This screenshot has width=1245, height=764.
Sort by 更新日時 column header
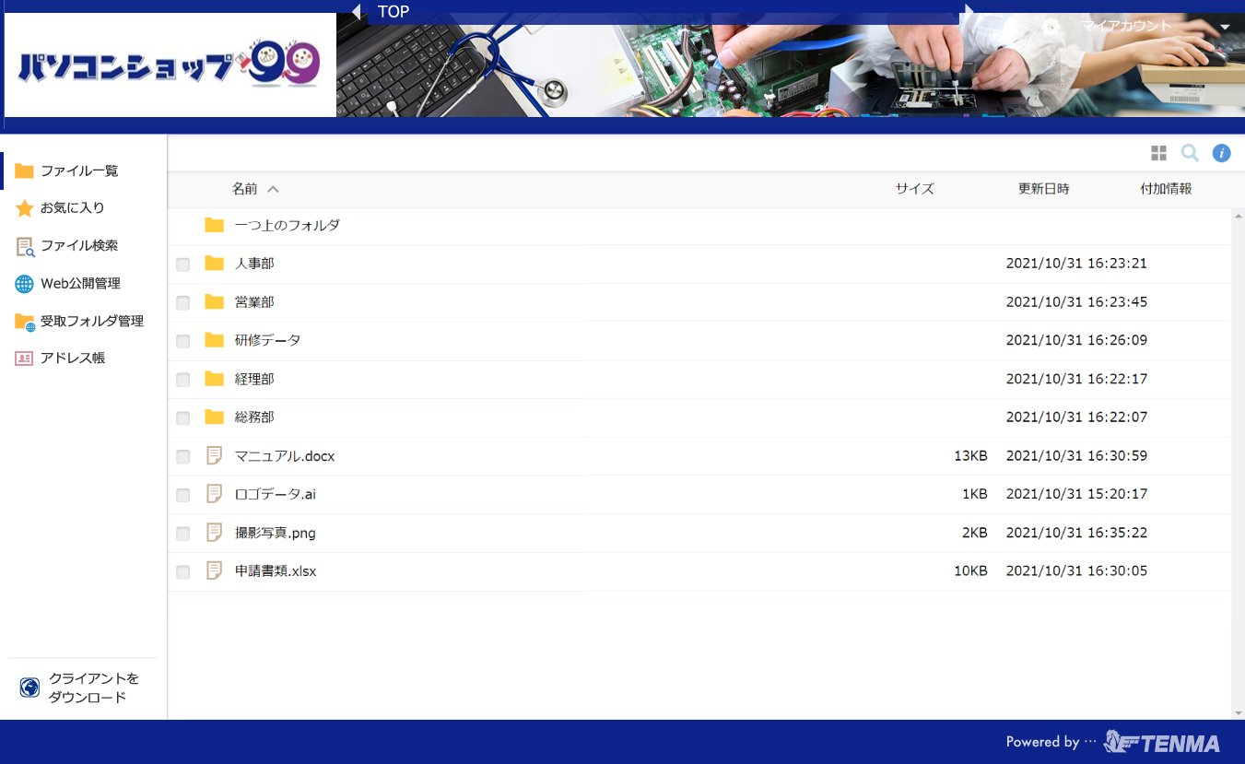pyautogui.click(x=1043, y=189)
